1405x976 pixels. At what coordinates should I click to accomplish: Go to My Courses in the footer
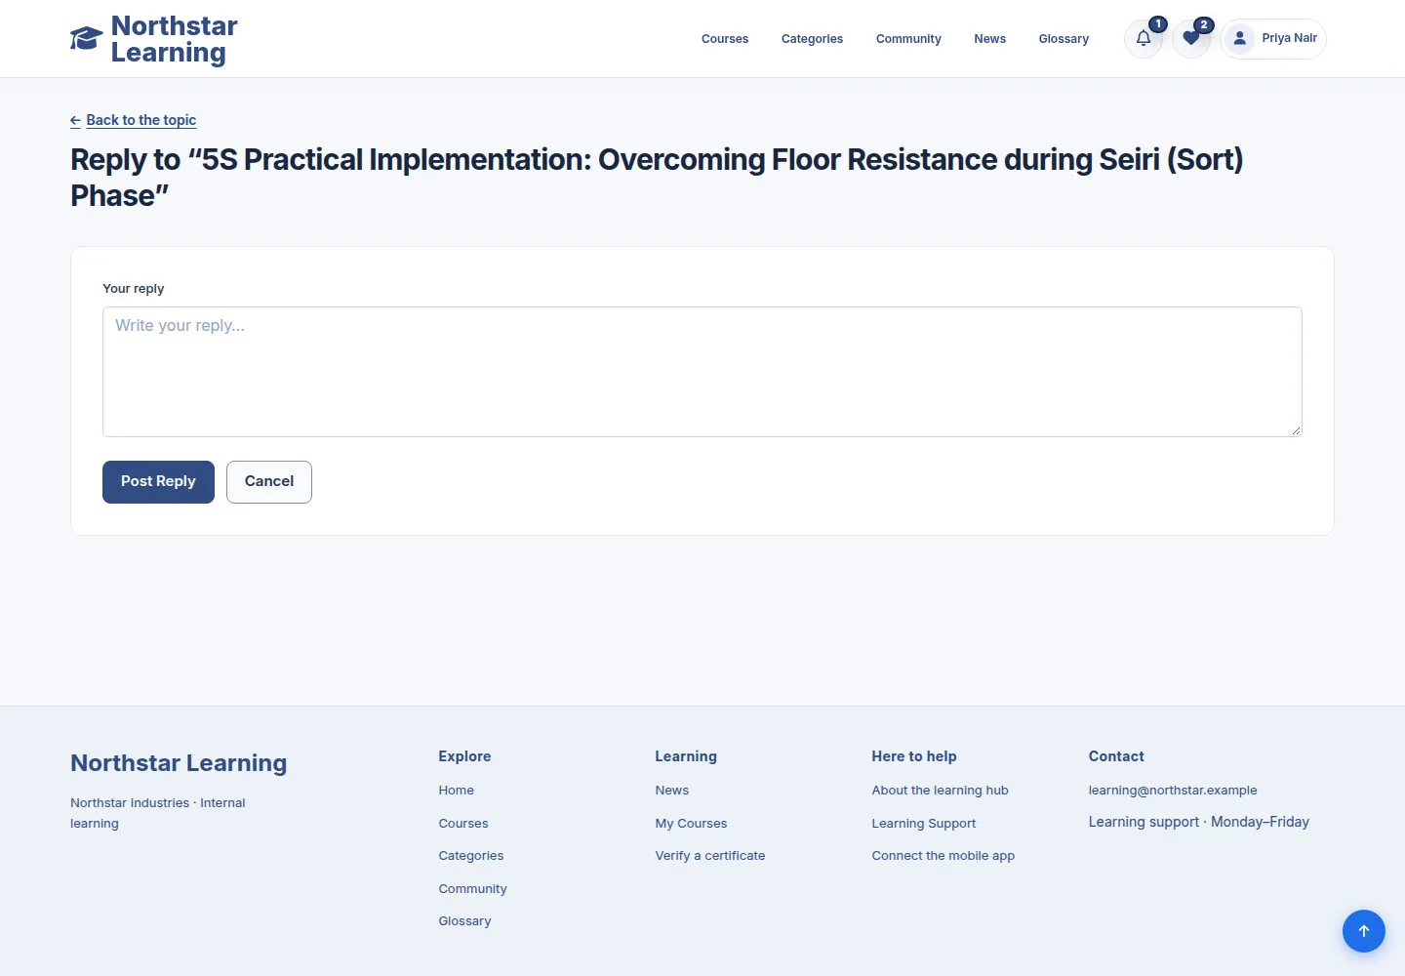[692, 824]
